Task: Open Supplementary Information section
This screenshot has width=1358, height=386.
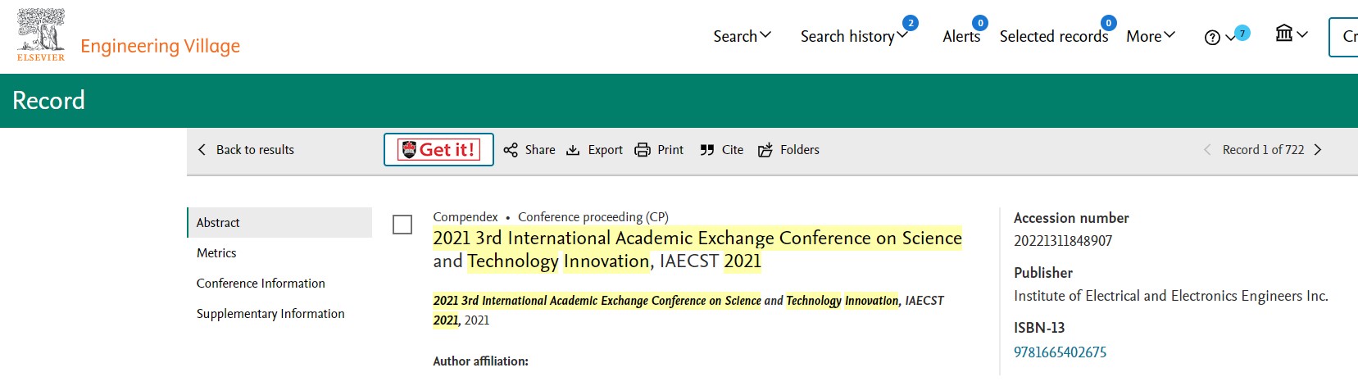Action: point(270,313)
